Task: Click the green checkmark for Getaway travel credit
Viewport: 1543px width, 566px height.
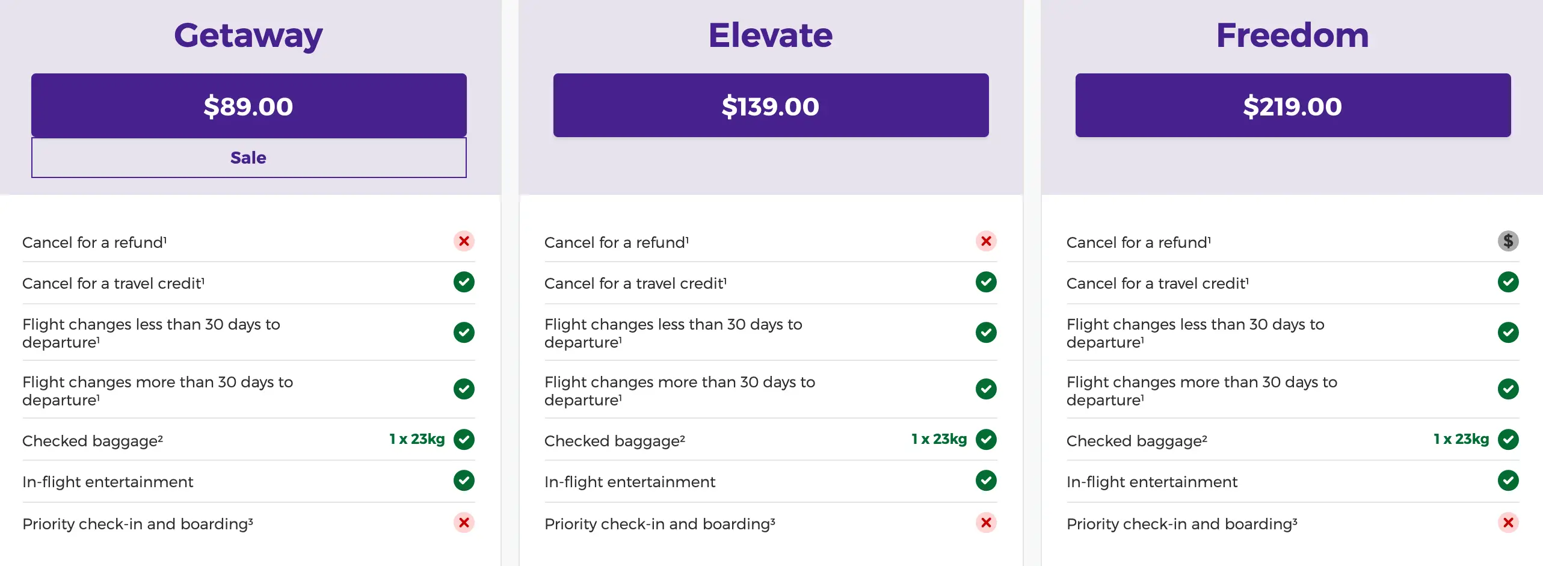Action: (463, 282)
